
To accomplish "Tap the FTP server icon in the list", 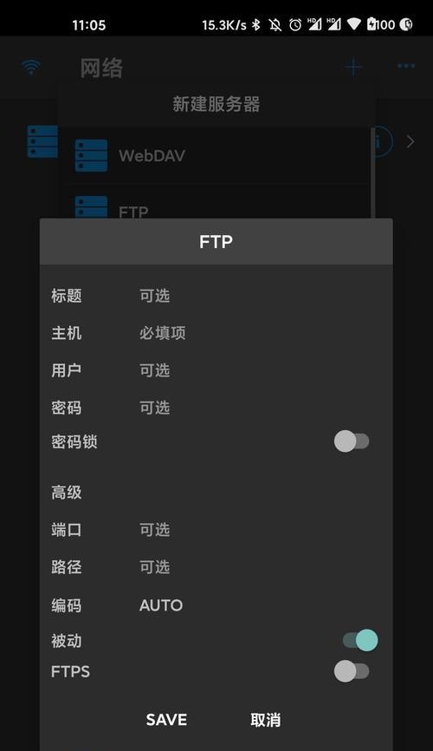I will [91, 207].
